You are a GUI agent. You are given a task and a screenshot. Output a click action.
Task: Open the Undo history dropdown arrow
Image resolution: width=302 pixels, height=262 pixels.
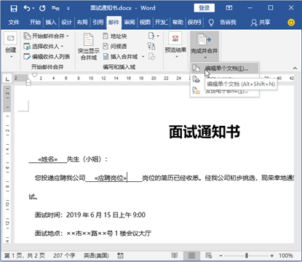click(x=33, y=9)
